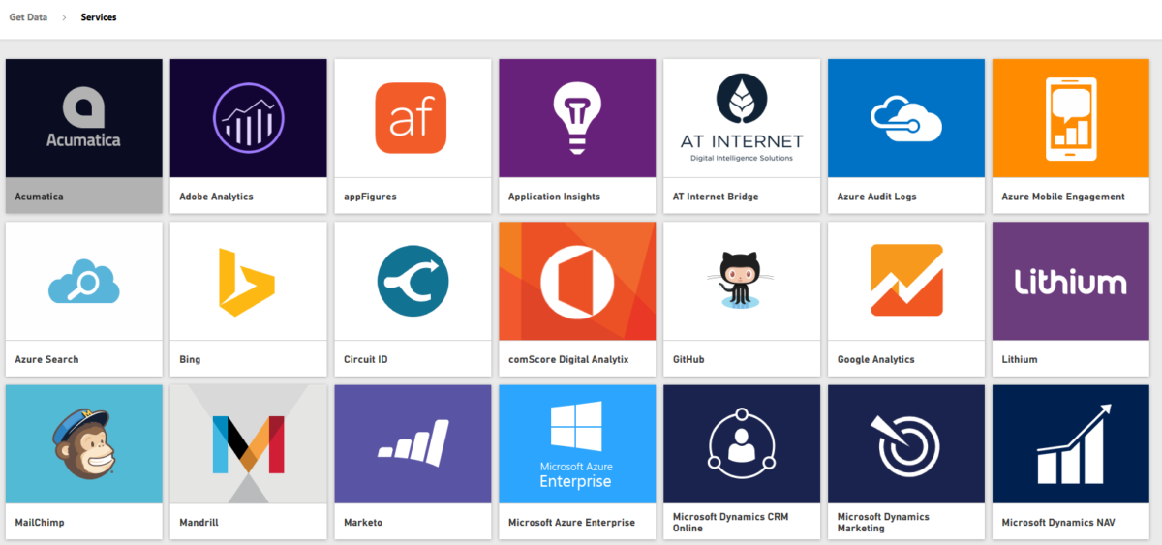This screenshot has width=1162, height=545.
Task: Click the Google Analytics caption
Action: pos(876,359)
